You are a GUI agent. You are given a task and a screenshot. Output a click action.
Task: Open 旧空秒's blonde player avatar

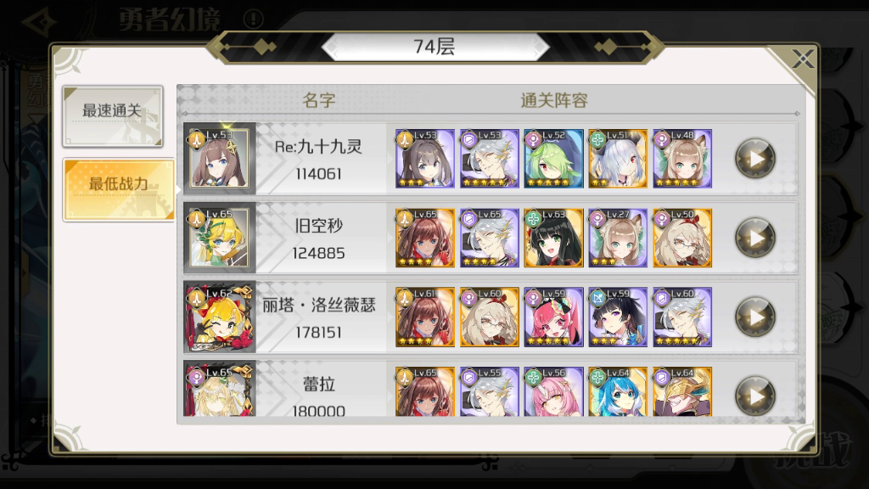(220, 238)
